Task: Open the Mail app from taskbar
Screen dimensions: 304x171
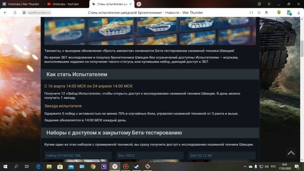Action: 71,167
